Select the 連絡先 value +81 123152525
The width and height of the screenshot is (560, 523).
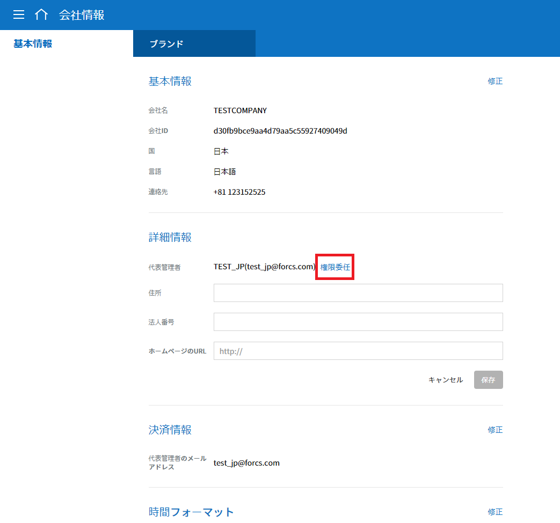click(x=239, y=192)
